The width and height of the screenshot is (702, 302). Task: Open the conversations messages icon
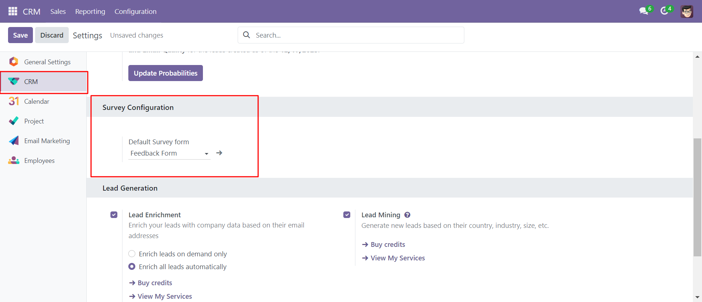pos(644,11)
